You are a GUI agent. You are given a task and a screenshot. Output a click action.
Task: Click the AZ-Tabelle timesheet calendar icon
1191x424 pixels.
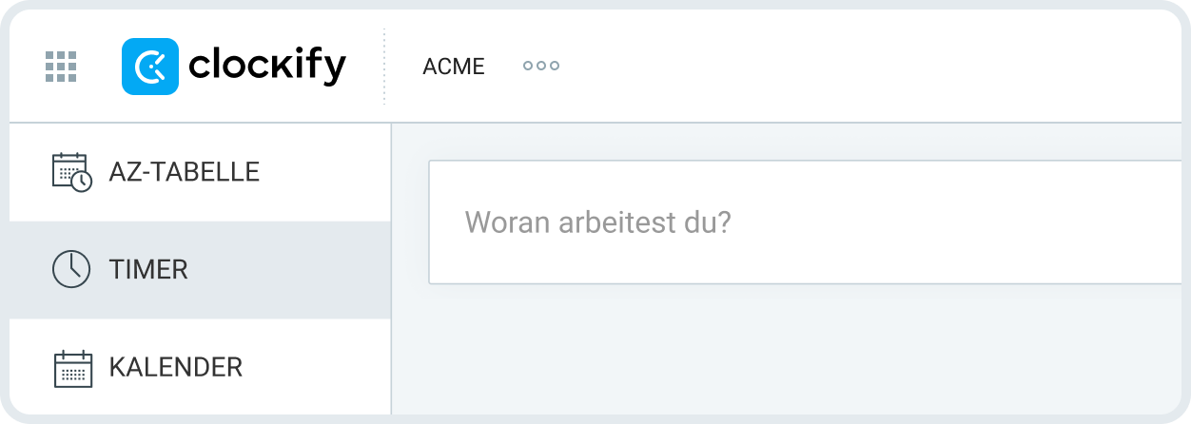pyautogui.click(x=71, y=172)
